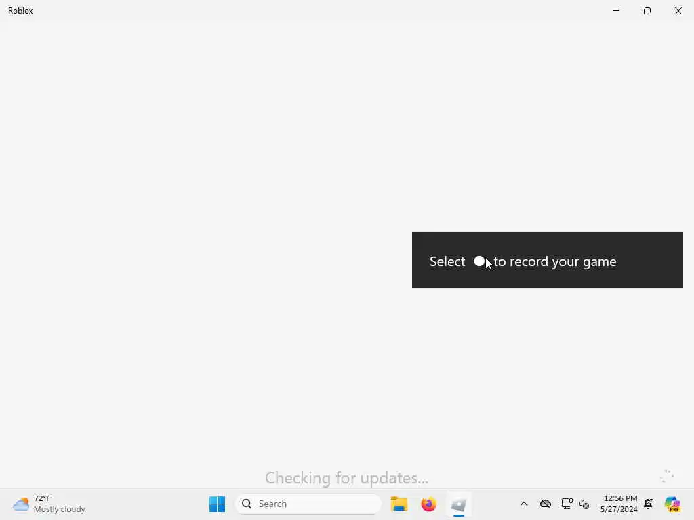
Task: Click the "to record your game" notification text
Action: (555, 262)
